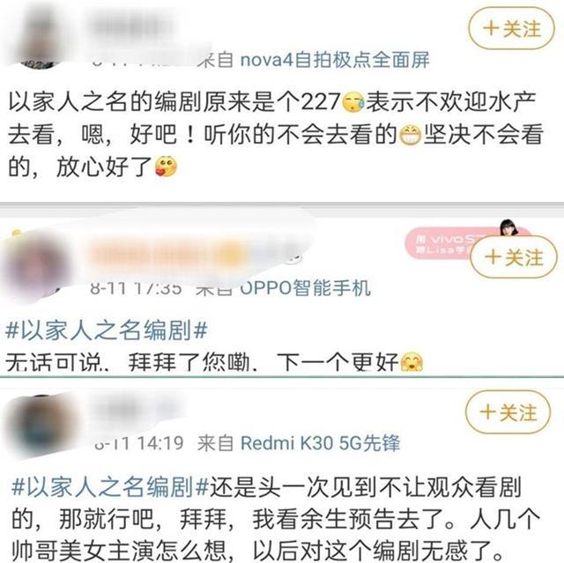This screenshot has height=563, width=564.
Task: Open the first post's blurred avatar
Action: (36, 36)
